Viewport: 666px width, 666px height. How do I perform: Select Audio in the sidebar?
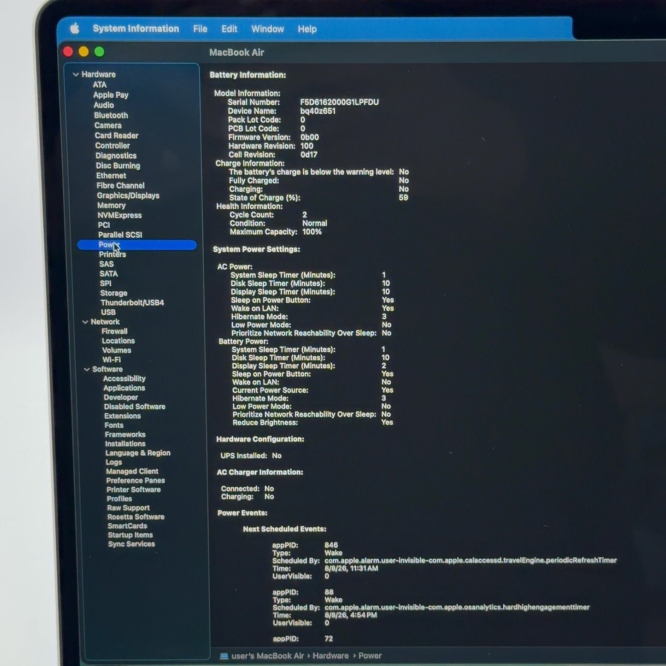point(104,105)
